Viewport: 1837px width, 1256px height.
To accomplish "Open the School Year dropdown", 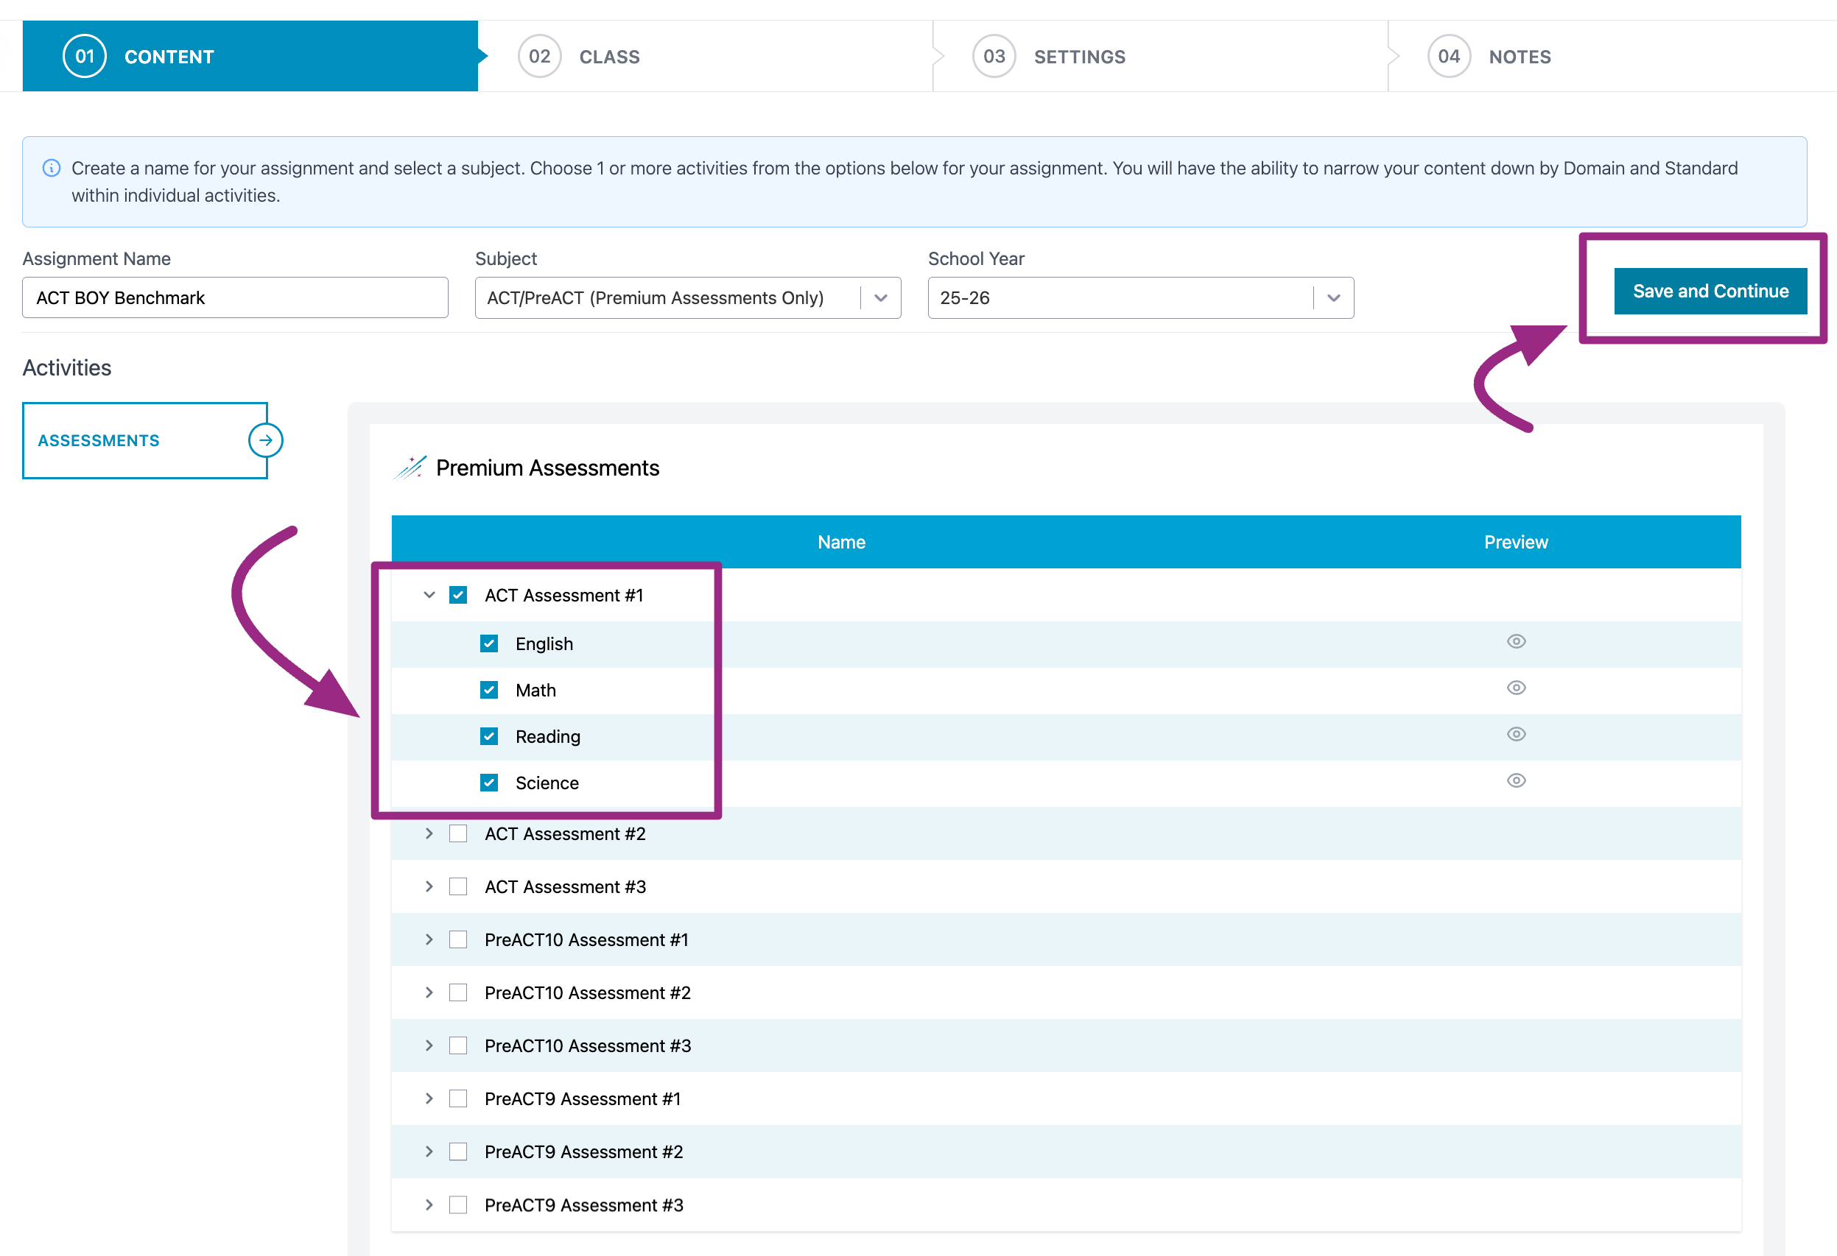I will coord(1141,298).
